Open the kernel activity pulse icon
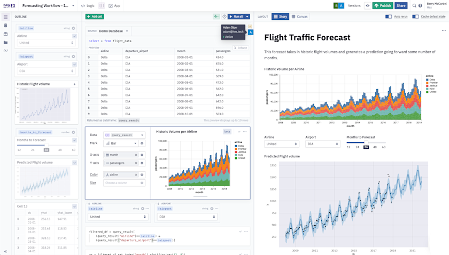Image resolution: width=449 pixels, height=255 pixels. click(x=216, y=17)
